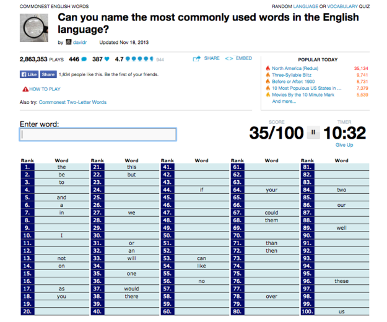Screen dimensions: 387x322
Task: Pause the quiz timer
Action: click(x=313, y=133)
